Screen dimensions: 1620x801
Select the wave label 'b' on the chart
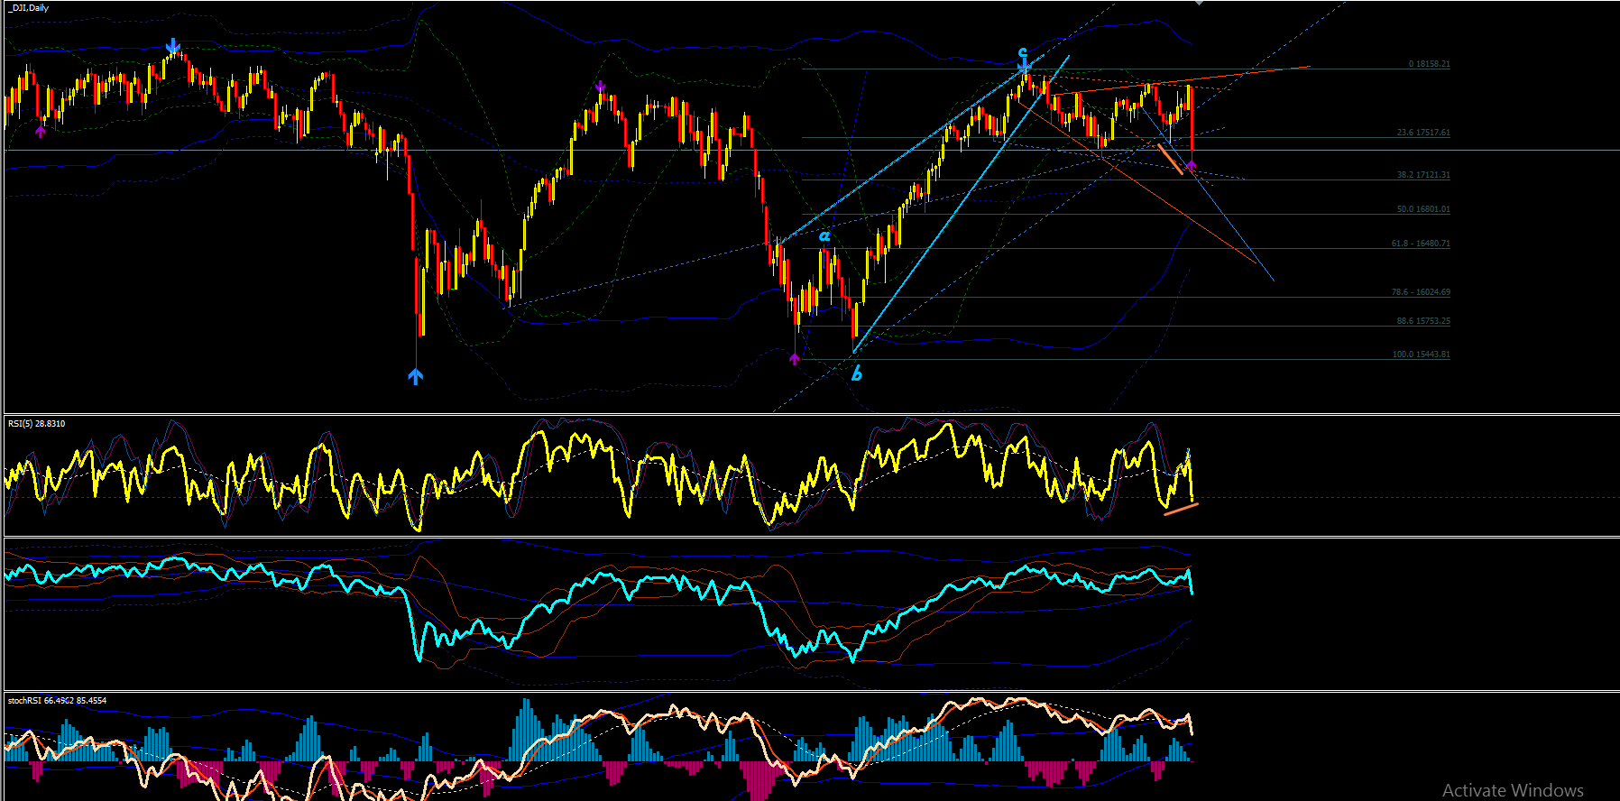click(857, 372)
